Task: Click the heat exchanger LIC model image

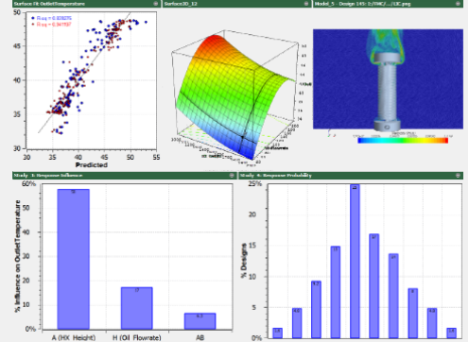Action: coord(388,79)
